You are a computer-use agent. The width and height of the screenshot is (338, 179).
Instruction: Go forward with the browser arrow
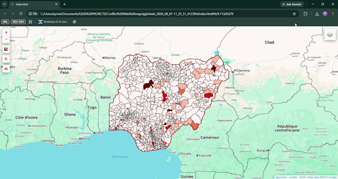click(x=13, y=14)
